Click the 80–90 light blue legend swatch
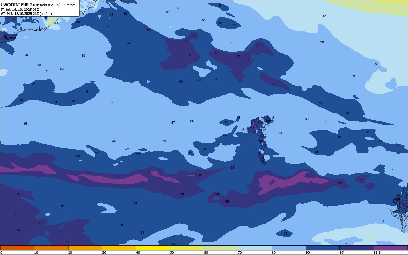This screenshot has width=408, height=255. [289, 248]
